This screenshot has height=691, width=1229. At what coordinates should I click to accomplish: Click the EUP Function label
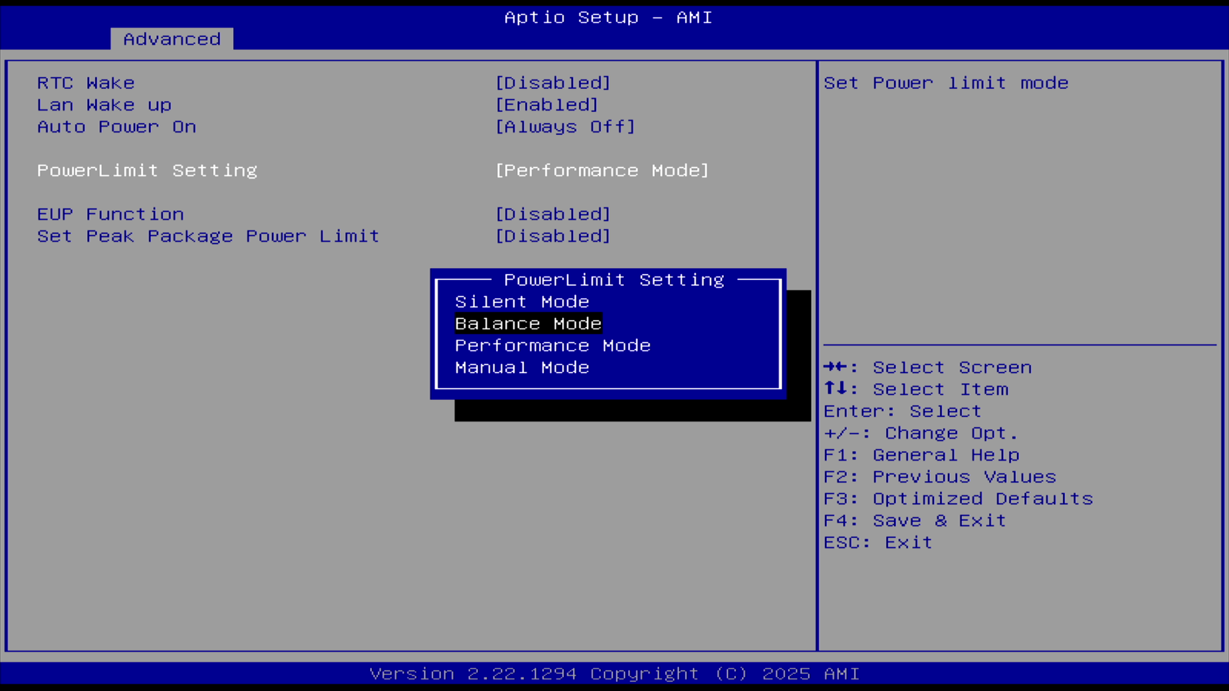coord(110,214)
